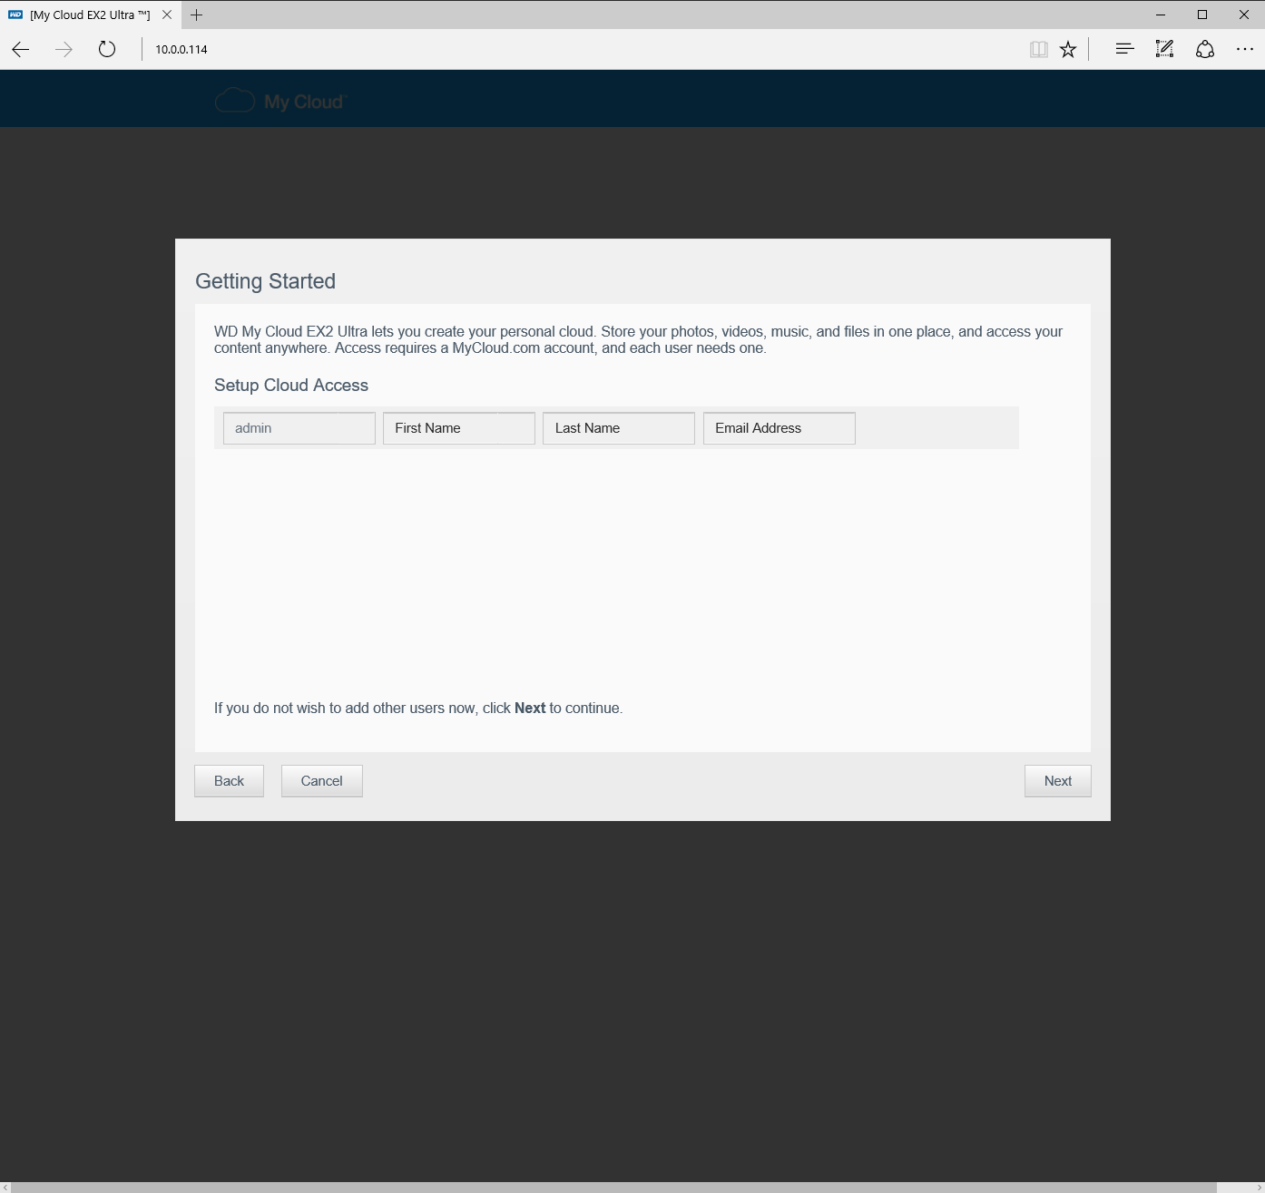Add page to favorites with star icon
The height and width of the screenshot is (1193, 1265).
coord(1068,49)
